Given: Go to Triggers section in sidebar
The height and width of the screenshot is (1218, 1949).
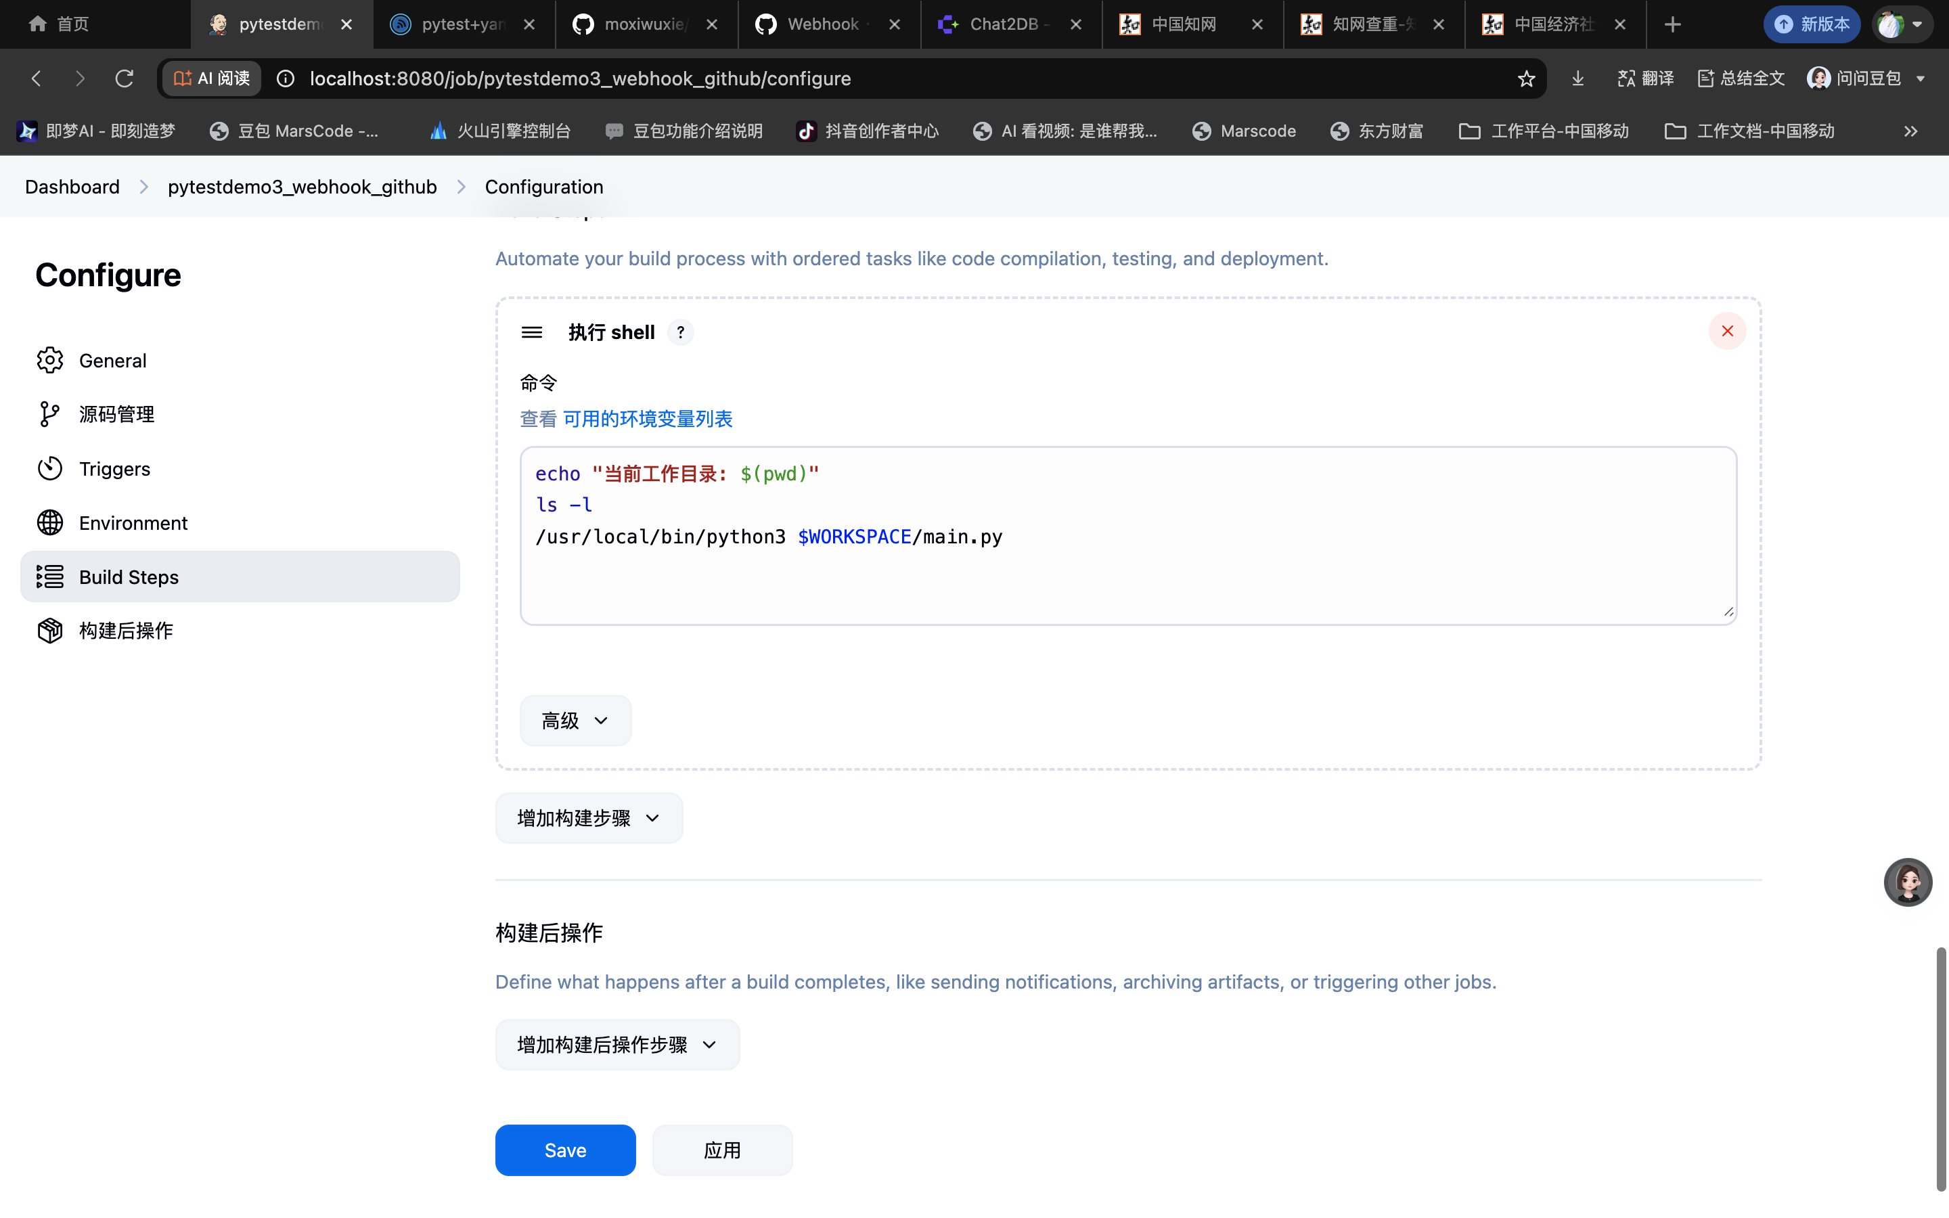Looking at the screenshot, I should 114,469.
